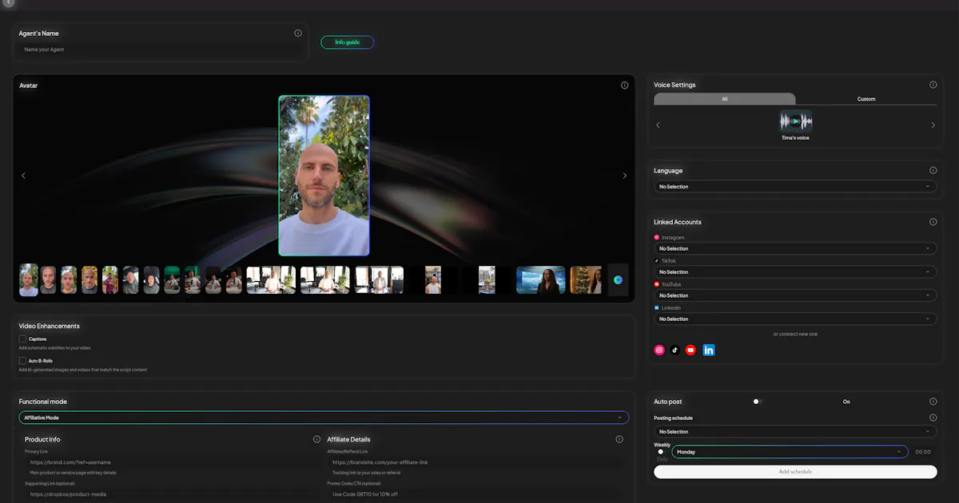The width and height of the screenshot is (959, 503).
Task: Switch to the All voices tab
Action: [x=725, y=99]
